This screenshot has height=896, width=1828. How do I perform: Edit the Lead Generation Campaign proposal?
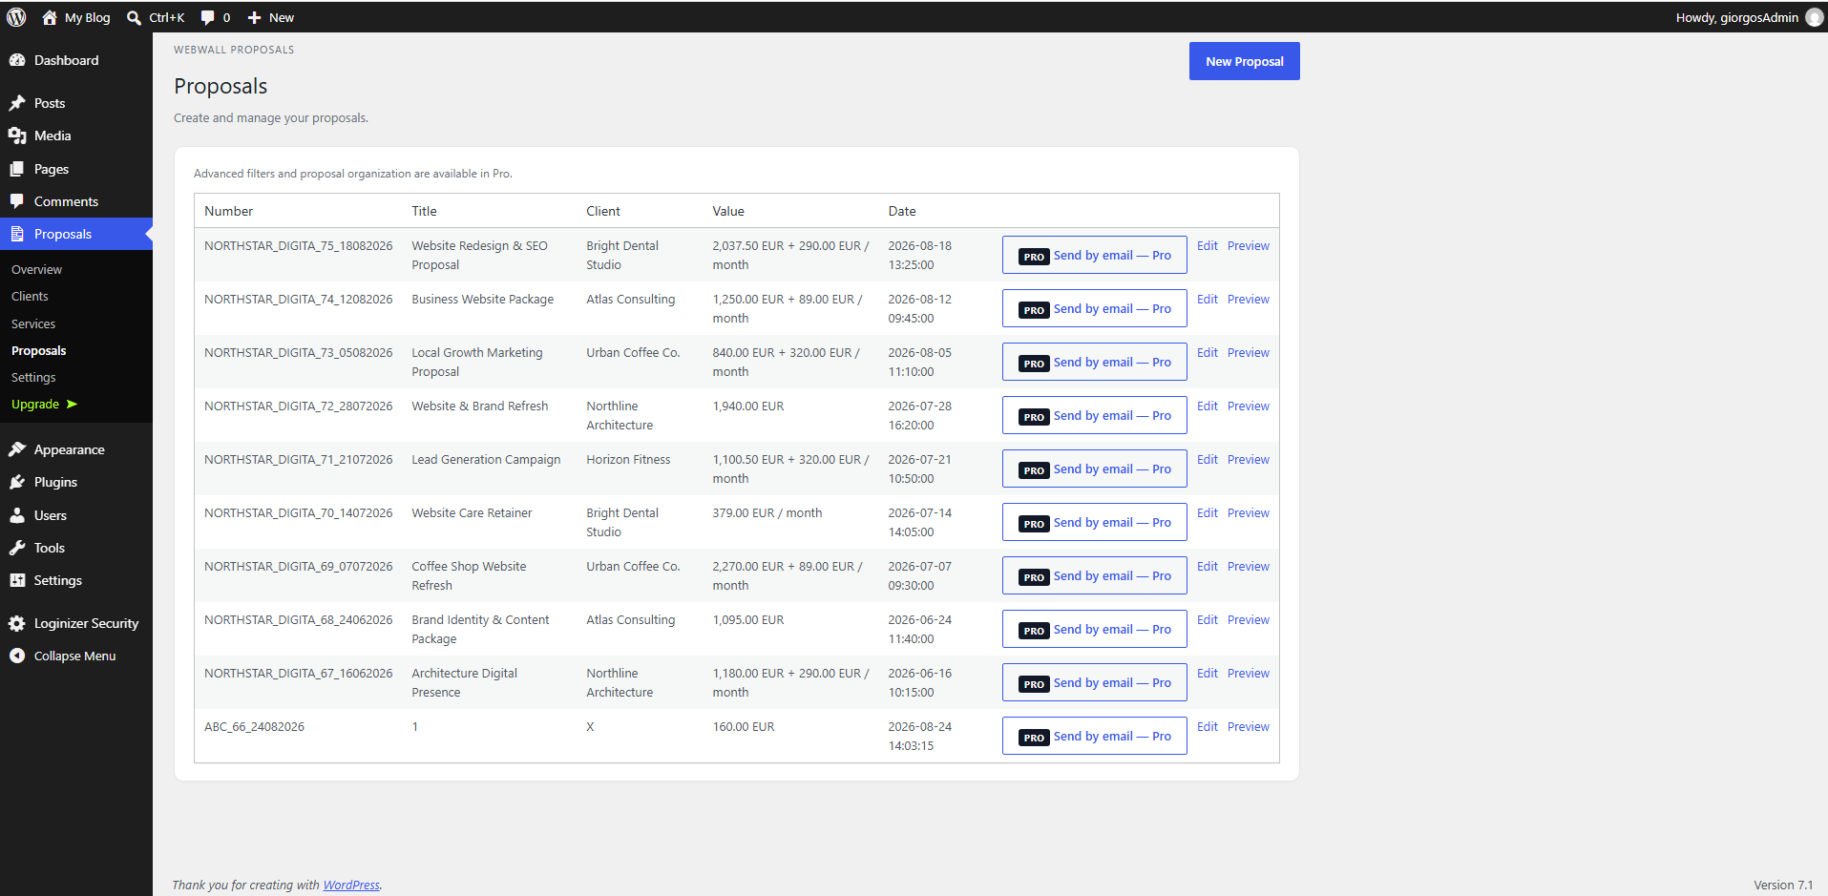click(1208, 459)
